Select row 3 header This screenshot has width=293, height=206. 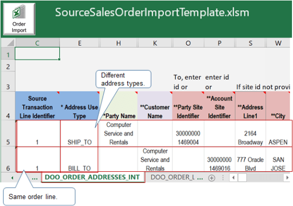point(8,82)
